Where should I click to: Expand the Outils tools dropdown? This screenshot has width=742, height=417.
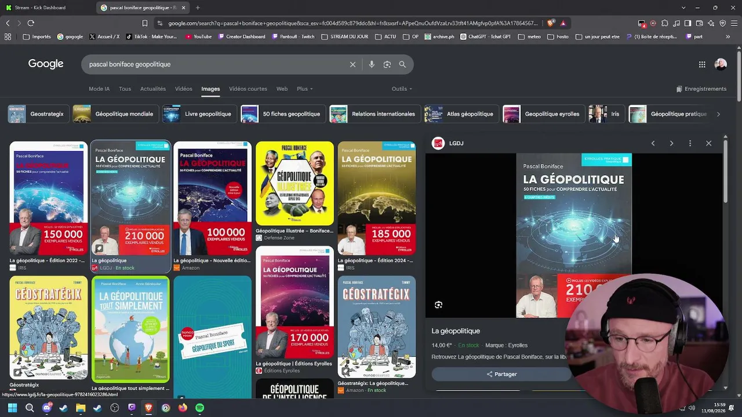[402, 89]
